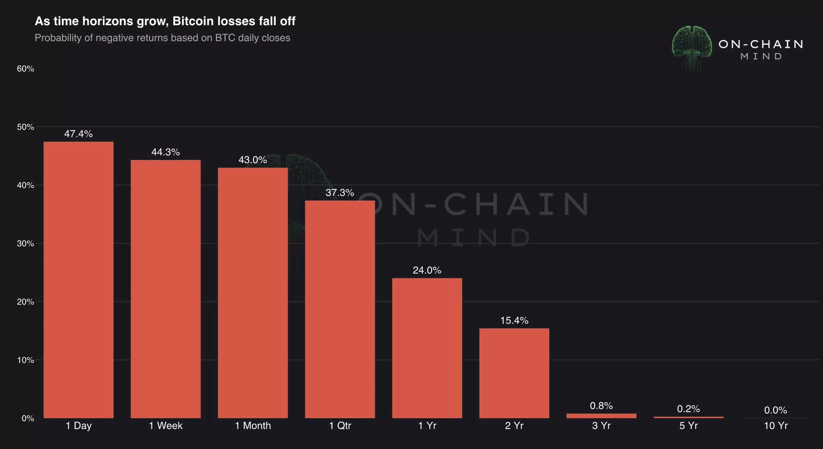Click the subtitle about negative returns probability

coord(162,38)
